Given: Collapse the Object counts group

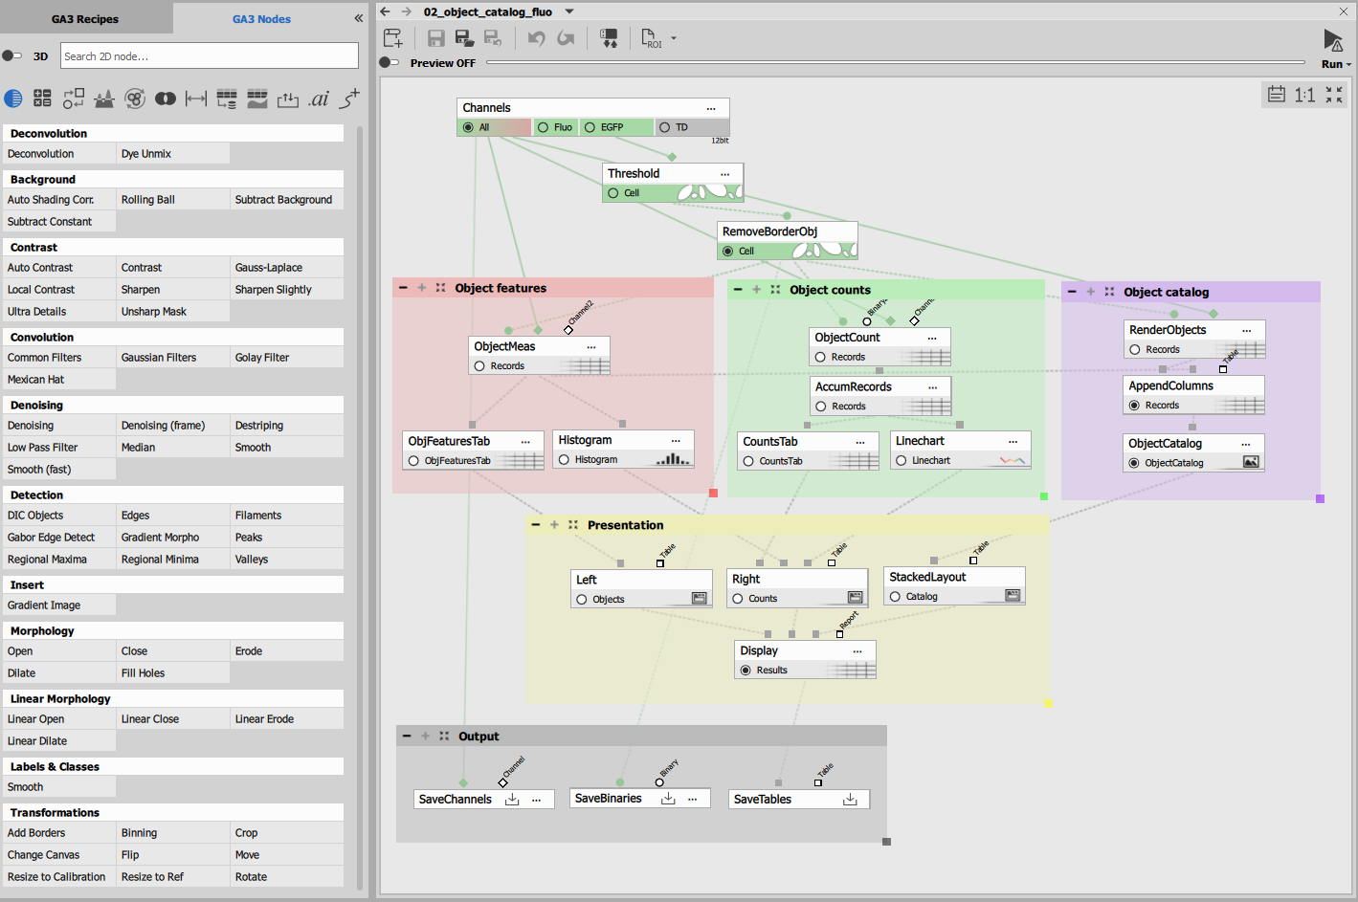Looking at the screenshot, I should (737, 287).
